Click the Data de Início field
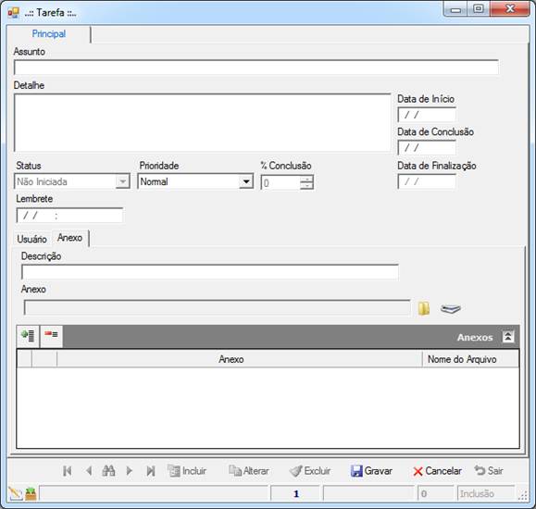The height and width of the screenshot is (509, 536). [427, 115]
